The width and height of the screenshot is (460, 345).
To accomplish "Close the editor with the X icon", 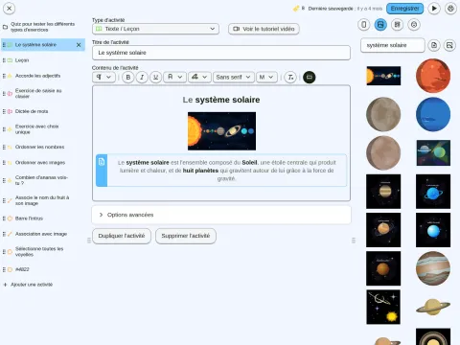I will coord(10,9).
